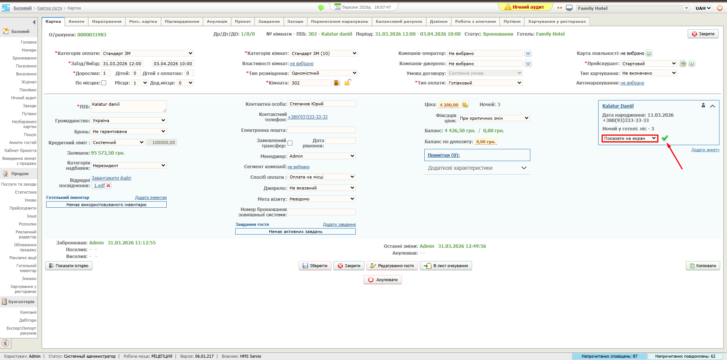The image size is (727, 360).
Task: Click the coins icon next to price
Action: [x=465, y=105]
